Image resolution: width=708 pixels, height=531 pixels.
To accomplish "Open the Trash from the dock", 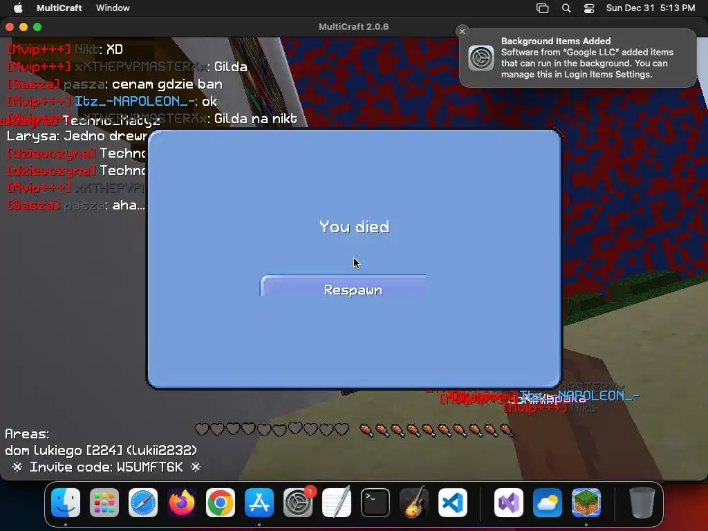I will click(x=642, y=503).
